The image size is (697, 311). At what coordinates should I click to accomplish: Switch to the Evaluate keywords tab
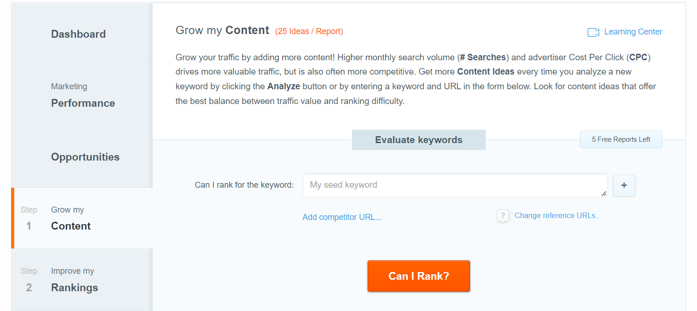click(x=419, y=140)
